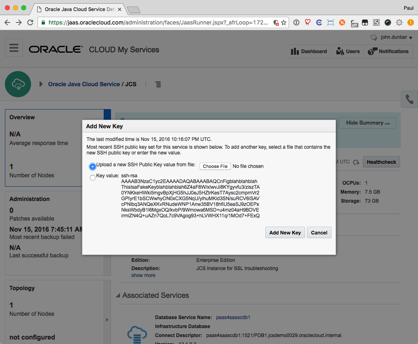Click the color wheel extension icon
Viewport: 418px width, 344px height.
(x=388, y=23)
